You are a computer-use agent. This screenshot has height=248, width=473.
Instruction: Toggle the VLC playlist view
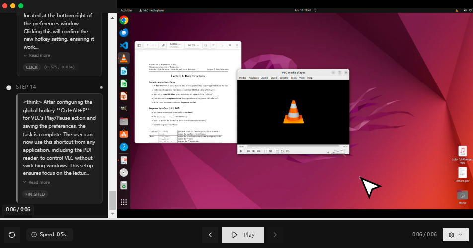tap(277, 151)
